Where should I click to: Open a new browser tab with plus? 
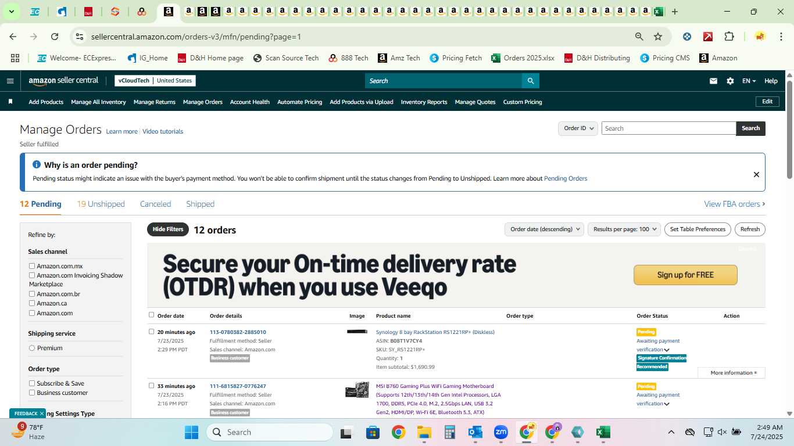point(675,12)
